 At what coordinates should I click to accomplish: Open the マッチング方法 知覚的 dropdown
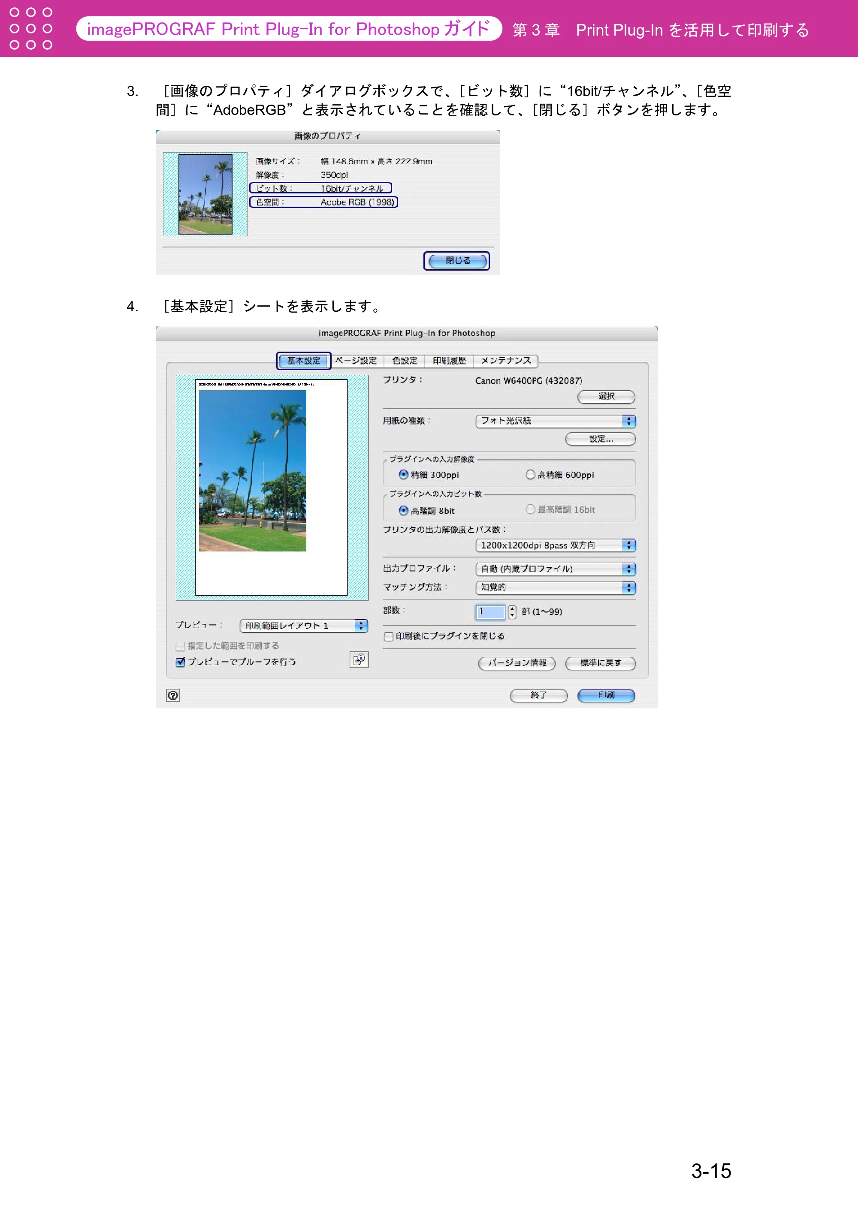pos(556,587)
